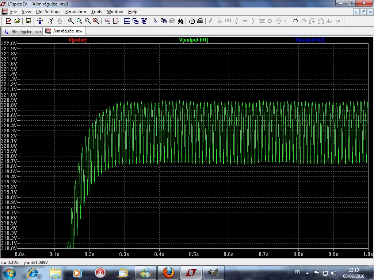Open the File menu
This screenshot has height=280, width=374.
pos(14,11)
